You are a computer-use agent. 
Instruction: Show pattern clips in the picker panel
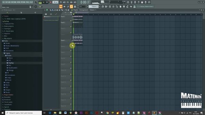[x=46, y=14]
